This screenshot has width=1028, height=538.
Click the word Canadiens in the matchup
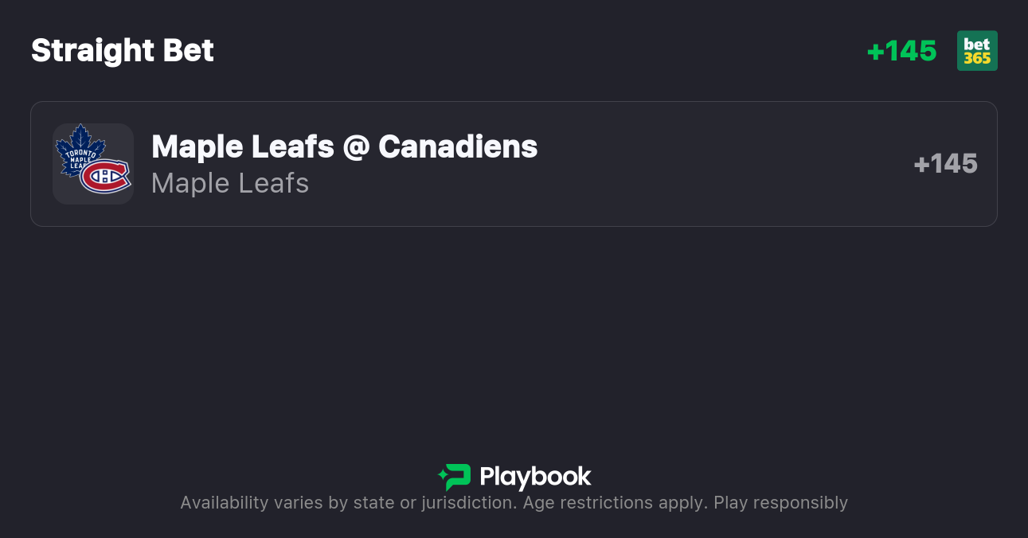(x=458, y=146)
